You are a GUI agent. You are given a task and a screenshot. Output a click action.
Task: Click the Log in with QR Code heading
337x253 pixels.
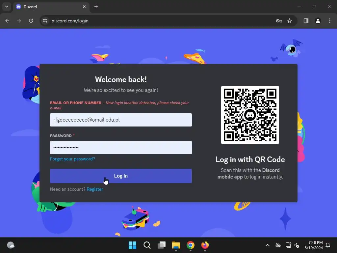250,159
